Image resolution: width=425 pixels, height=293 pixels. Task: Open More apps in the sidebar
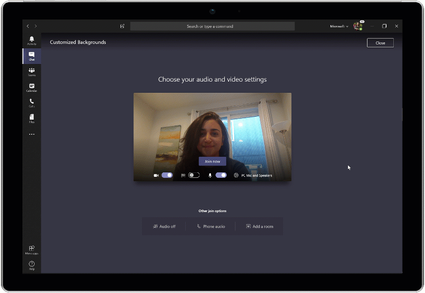click(31, 249)
